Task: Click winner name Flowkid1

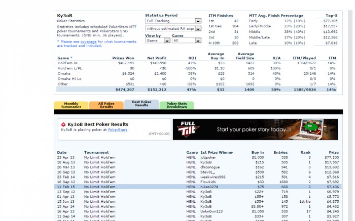Action: 208,182
